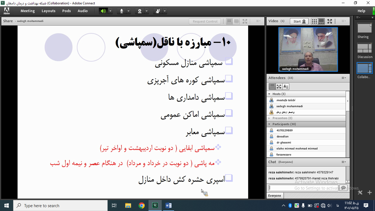Select participant elahe mirmad mohmad mirmad
The height and width of the screenshot is (211, 375).
click(x=307, y=148)
